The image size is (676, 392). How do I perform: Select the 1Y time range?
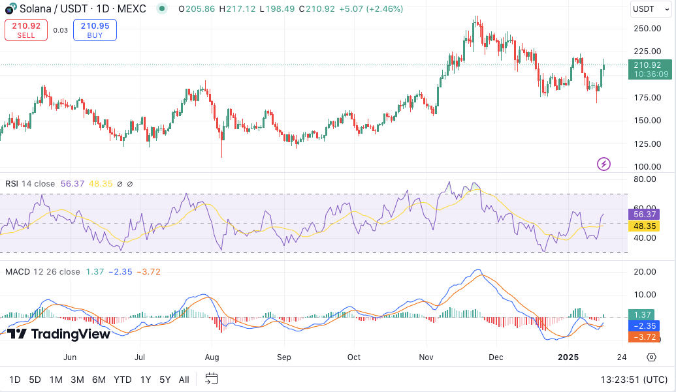[146, 380]
